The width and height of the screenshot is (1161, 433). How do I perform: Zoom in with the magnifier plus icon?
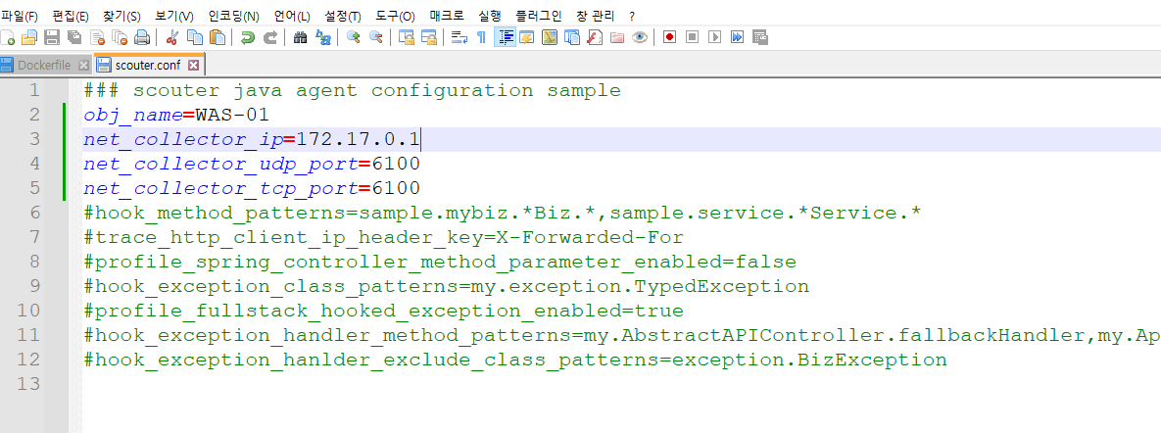coord(353,37)
